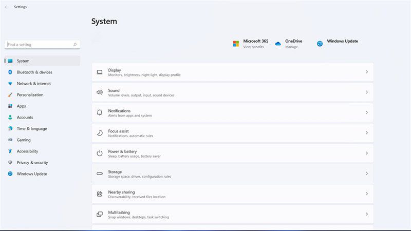Open Accessibility settings label
This screenshot has width=411, height=231.
[x=27, y=151]
